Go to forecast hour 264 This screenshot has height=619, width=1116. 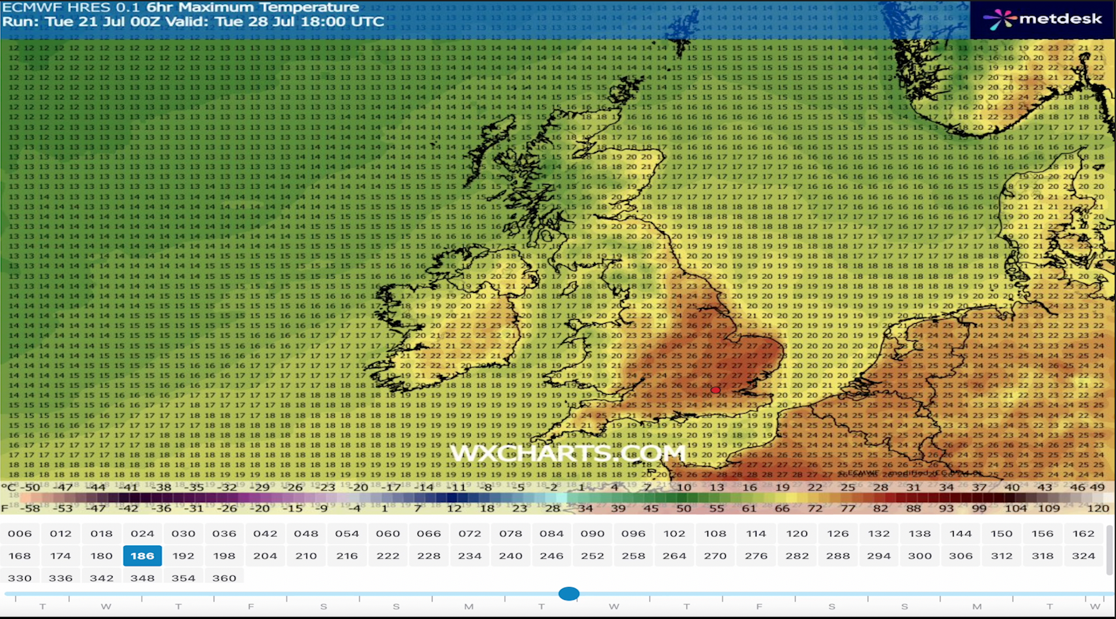pos(675,556)
